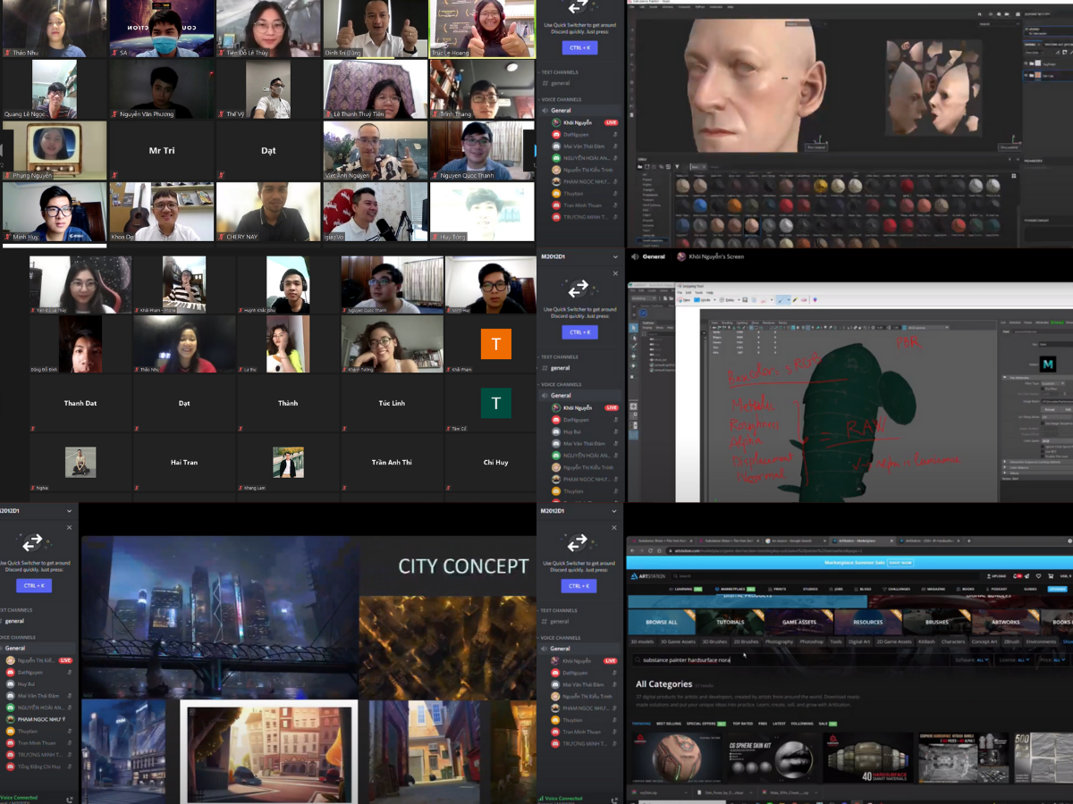
Task: Select the Best Selling sort tab
Action: (668, 723)
